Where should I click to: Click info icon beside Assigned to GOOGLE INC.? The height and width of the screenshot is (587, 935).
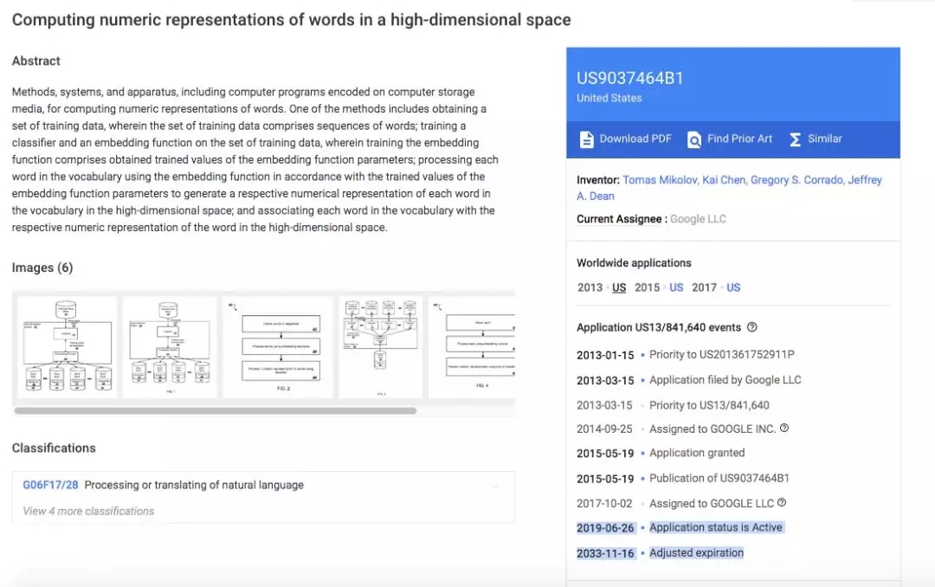[784, 428]
